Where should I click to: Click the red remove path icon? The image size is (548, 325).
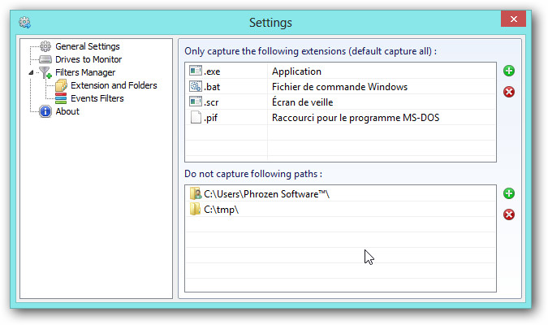pyautogui.click(x=509, y=214)
